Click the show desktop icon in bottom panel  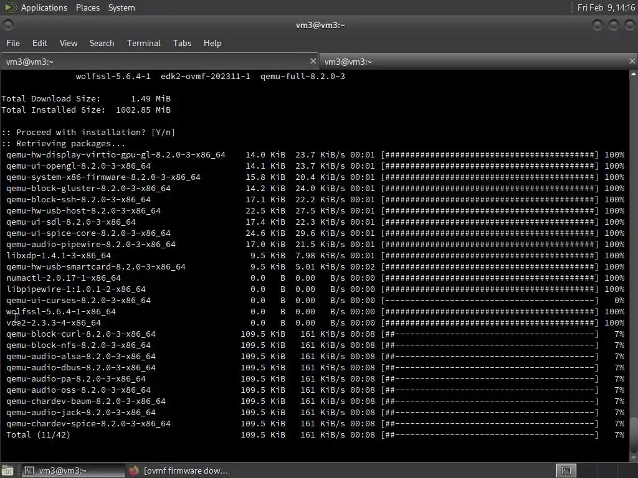point(7,471)
